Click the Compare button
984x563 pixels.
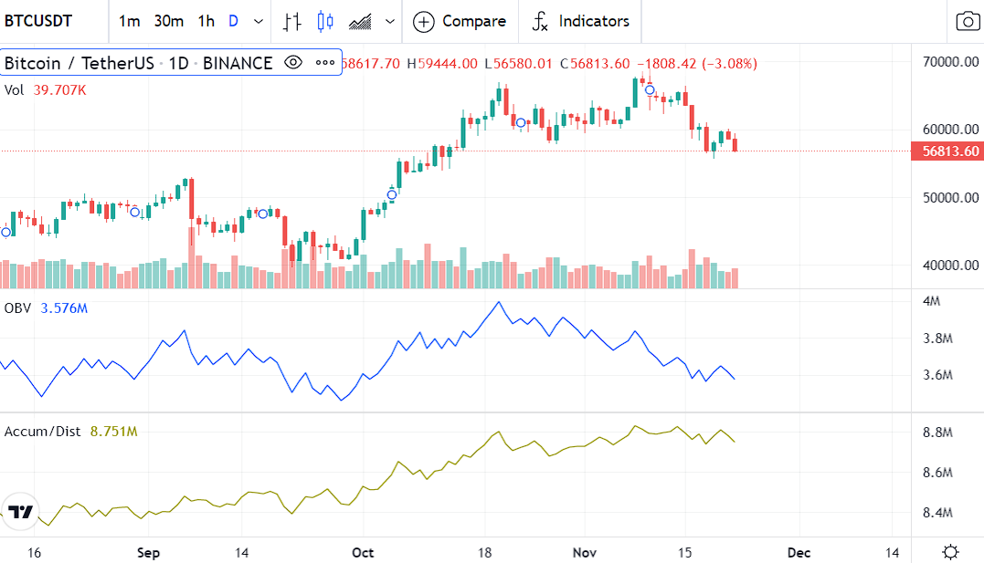(460, 21)
